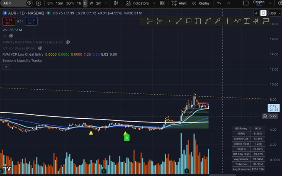Select the Vertical Line drawing tool
This screenshot has width=282, height=176.
(x=227, y=21)
